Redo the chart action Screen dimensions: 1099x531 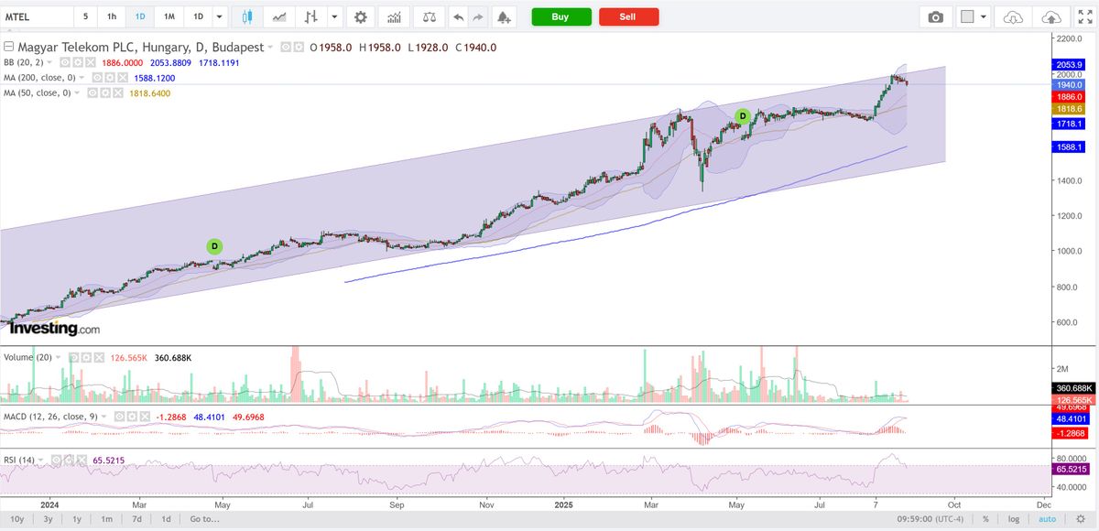[x=479, y=17]
